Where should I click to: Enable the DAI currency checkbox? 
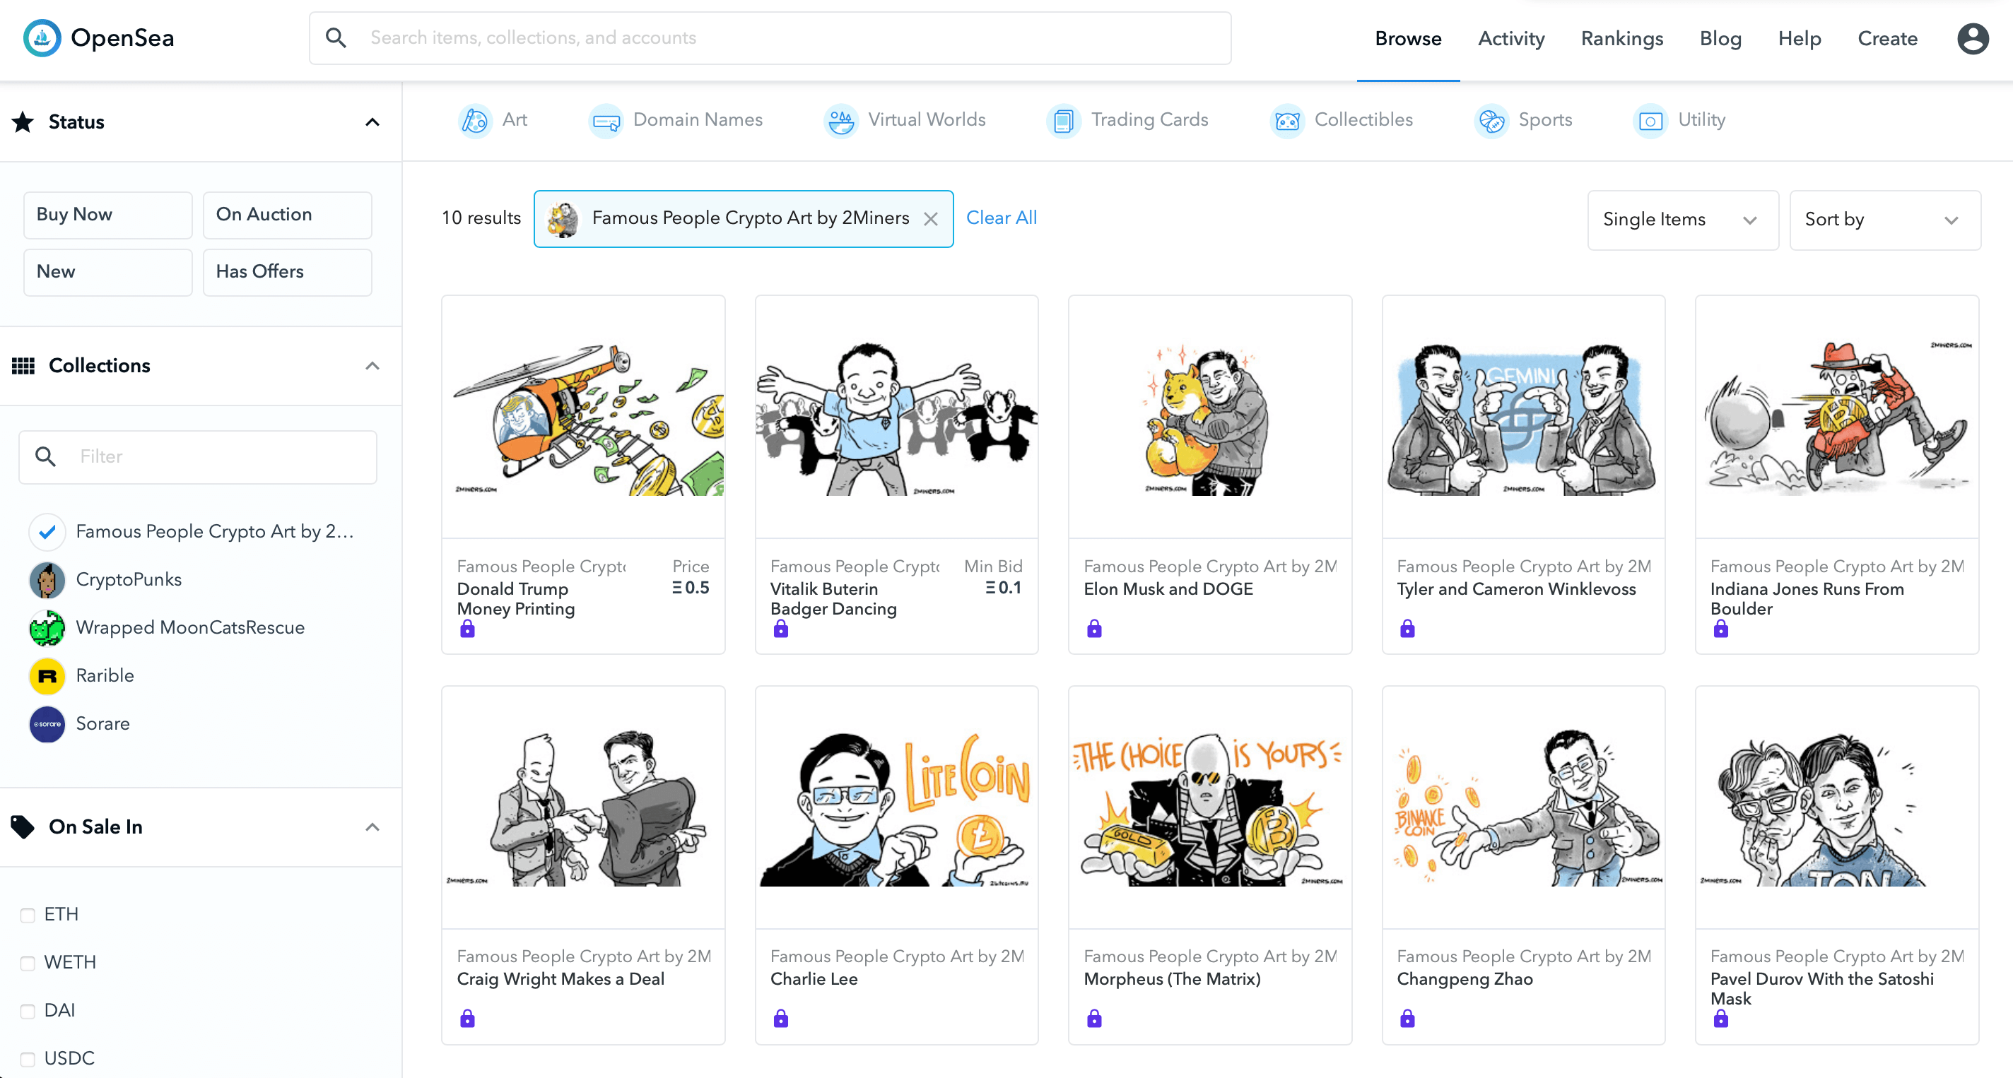28,1010
